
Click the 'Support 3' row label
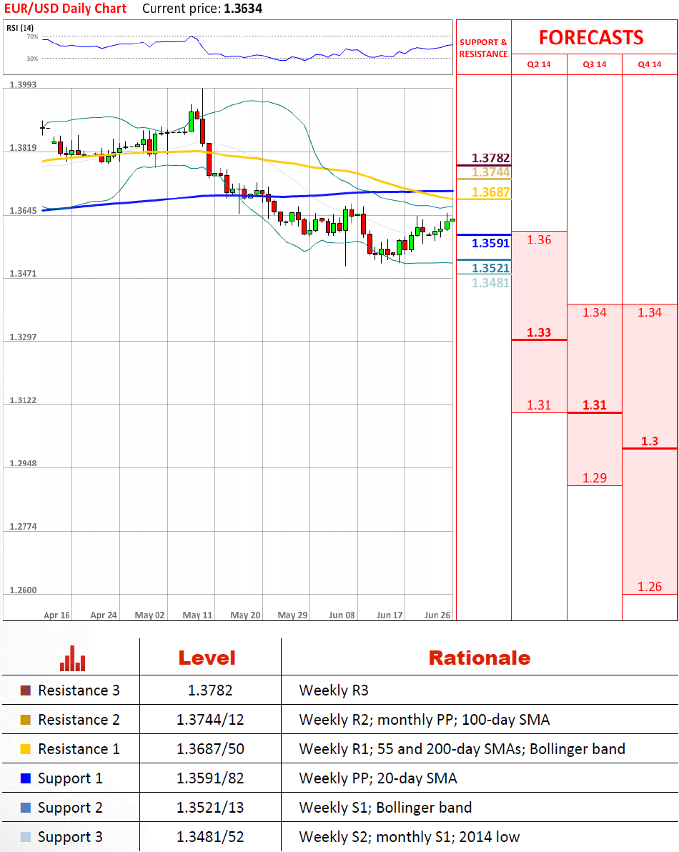tap(70, 837)
